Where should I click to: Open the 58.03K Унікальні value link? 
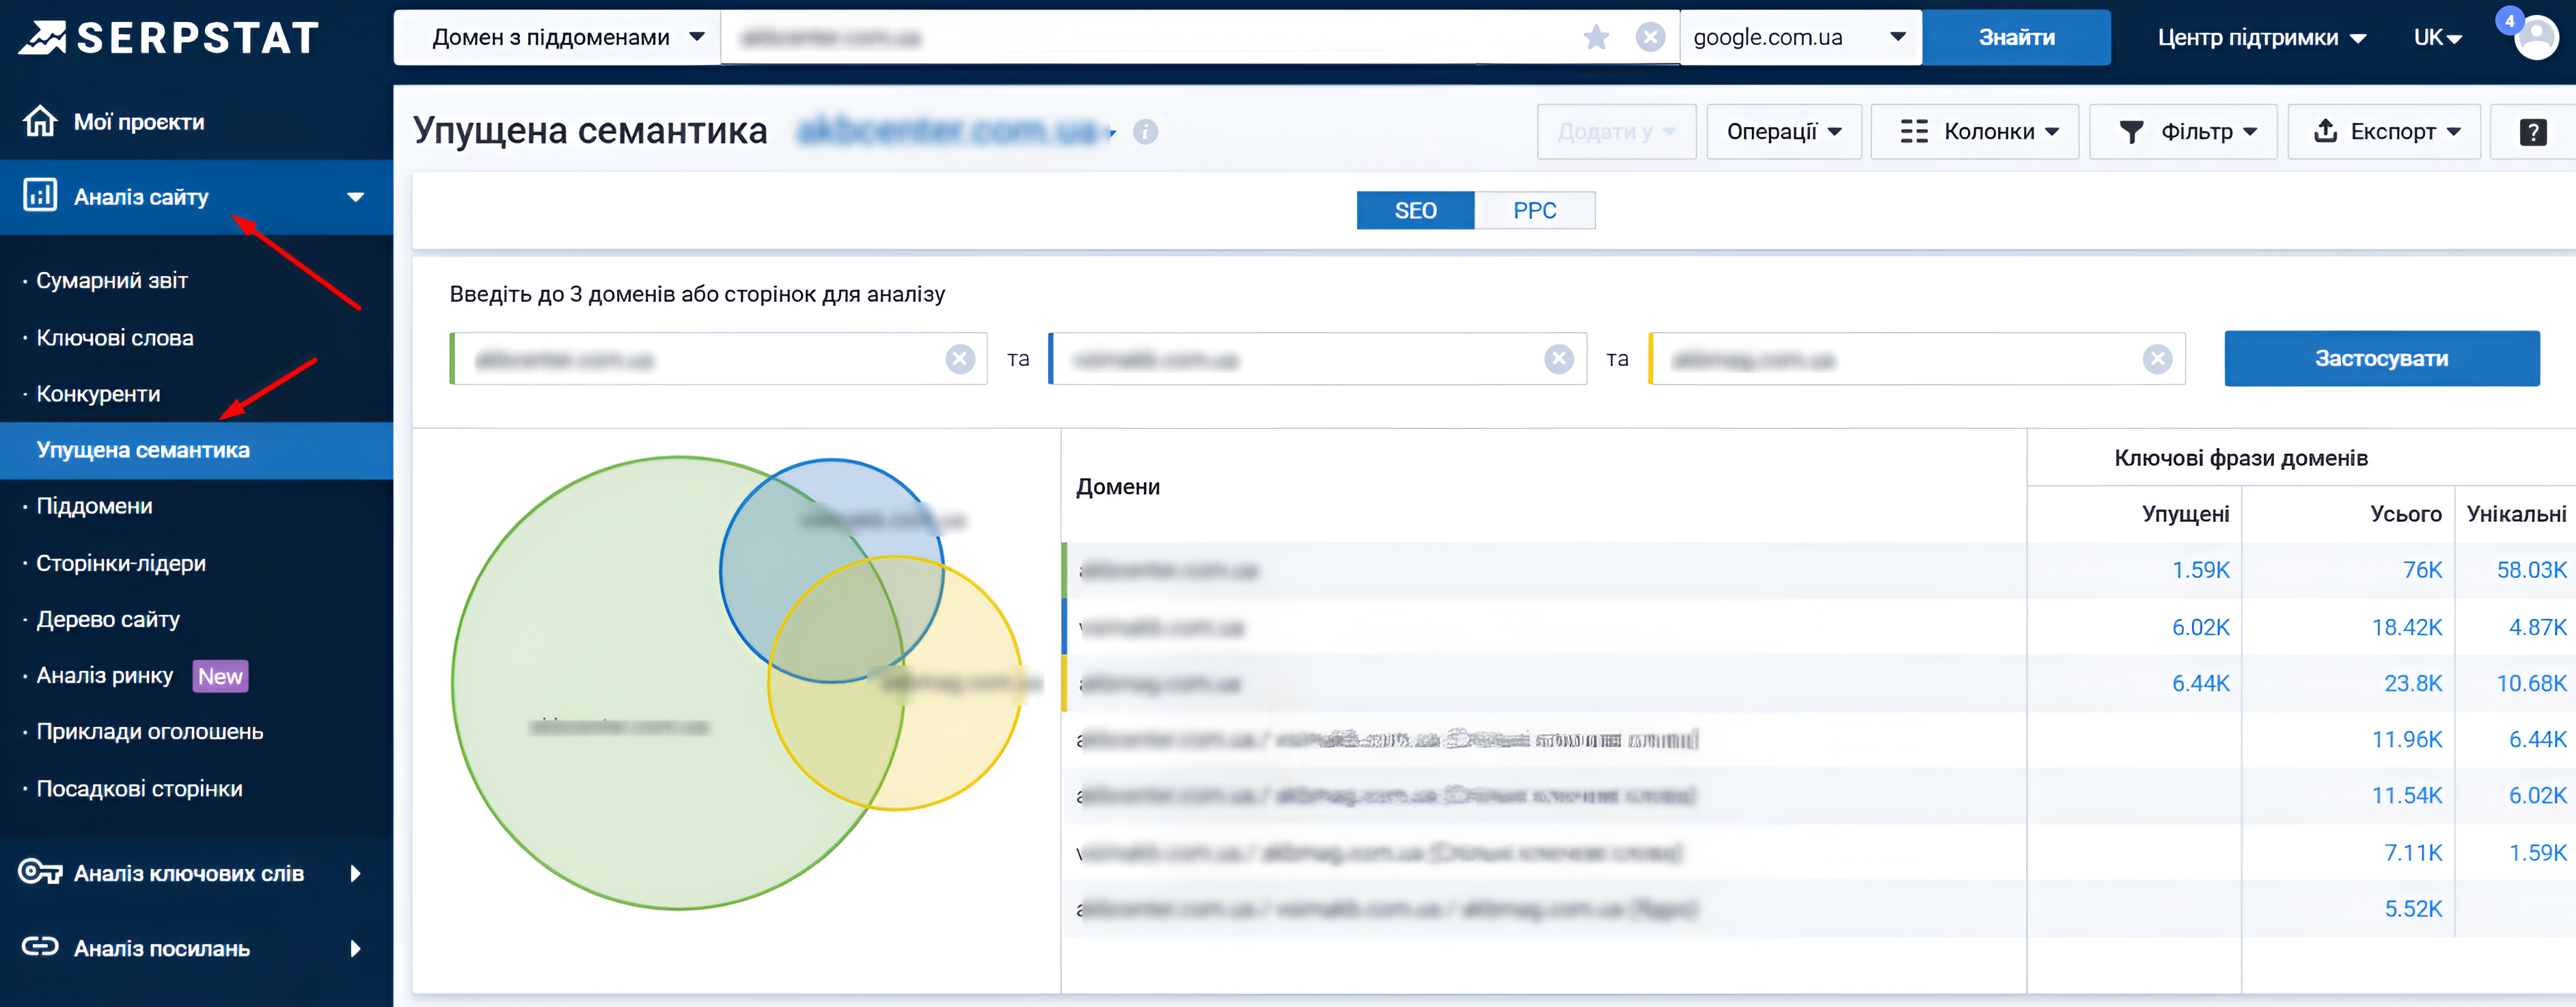pos(2531,570)
